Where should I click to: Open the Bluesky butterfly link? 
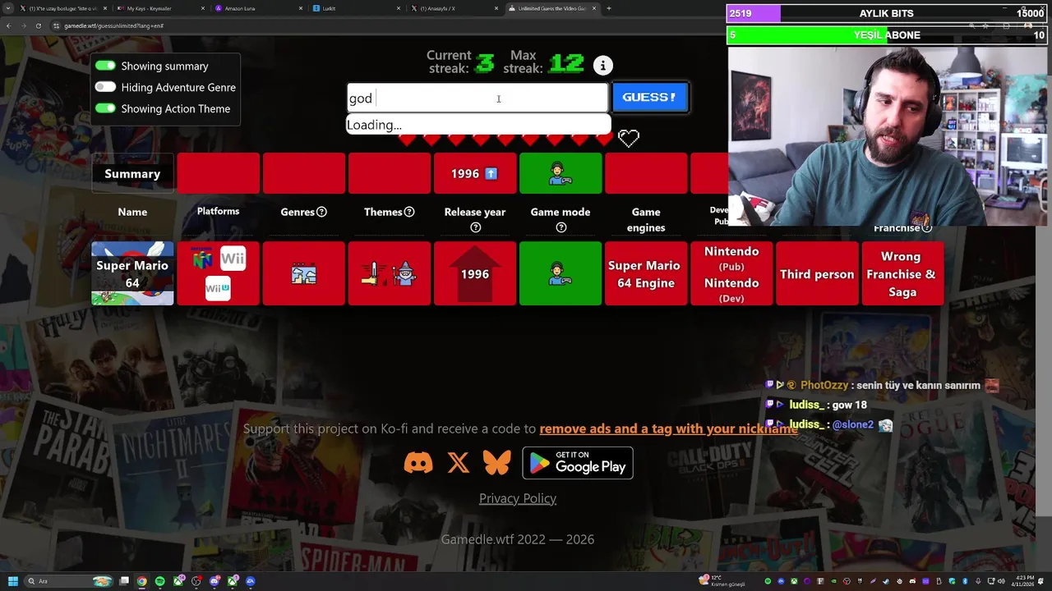[x=496, y=463]
